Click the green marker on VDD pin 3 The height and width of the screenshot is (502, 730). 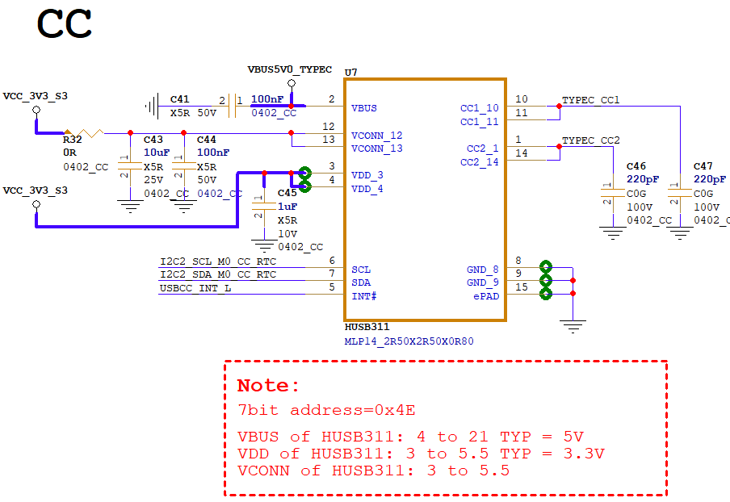pos(305,174)
